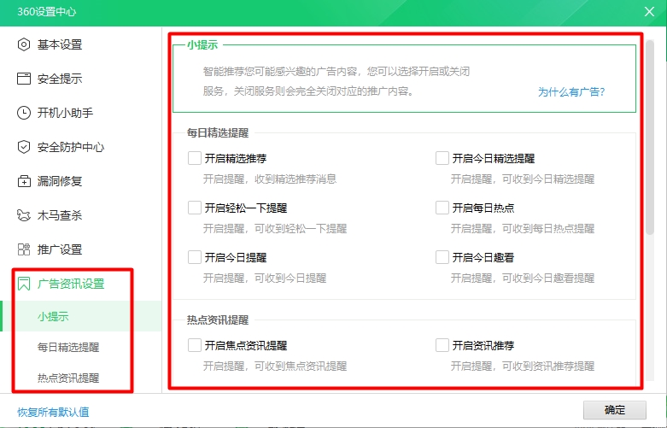Enable the 开启资讯推荐 checkbox
The image size is (667, 428).
click(x=442, y=345)
